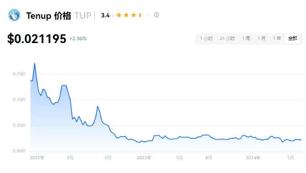
Task: Select the 全部 time range tab
Action: pos(293,38)
